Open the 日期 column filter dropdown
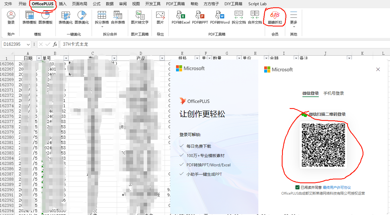 [x=39, y=58]
